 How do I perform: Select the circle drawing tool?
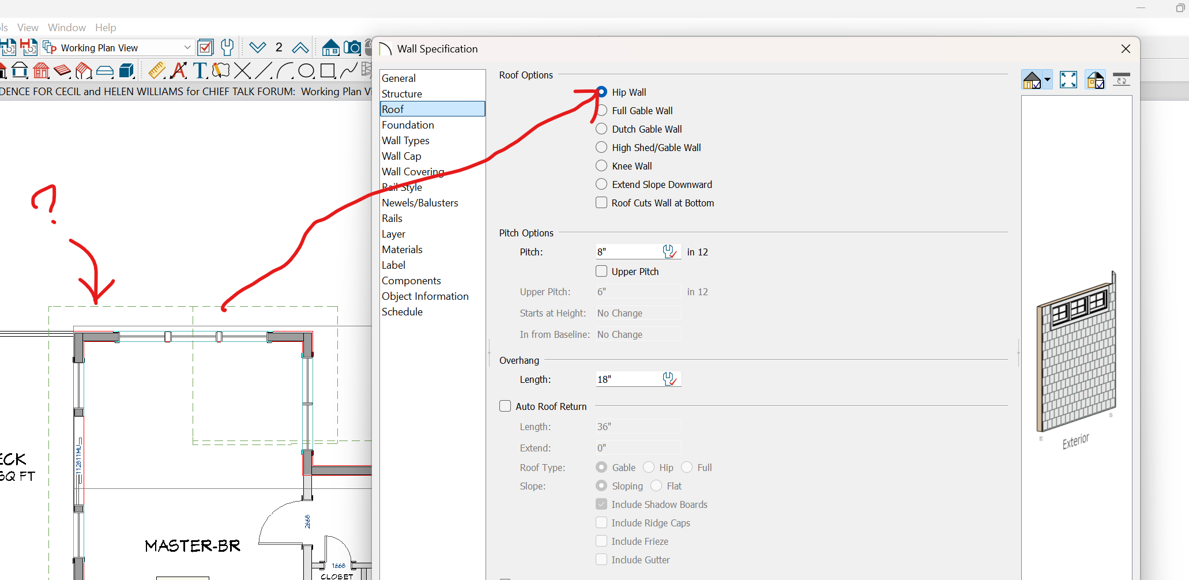(x=306, y=70)
